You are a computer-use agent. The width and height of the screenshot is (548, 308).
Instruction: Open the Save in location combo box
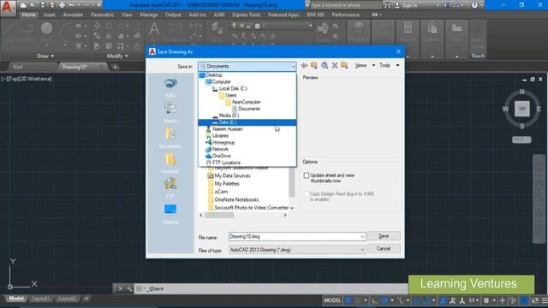pyautogui.click(x=247, y=66)
